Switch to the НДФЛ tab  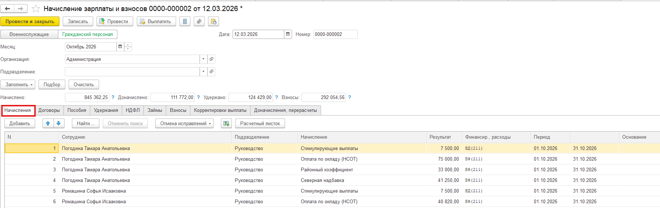[133, 110]
